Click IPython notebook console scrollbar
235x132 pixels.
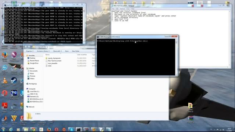pyautogui.click(x=84, y=25)
